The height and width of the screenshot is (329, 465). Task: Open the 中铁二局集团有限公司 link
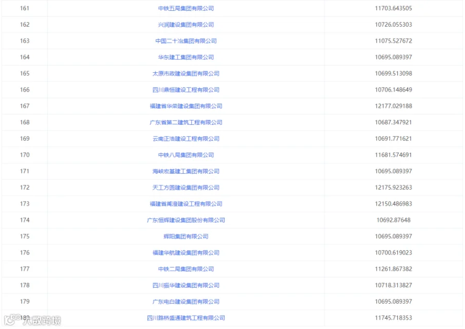186,269
